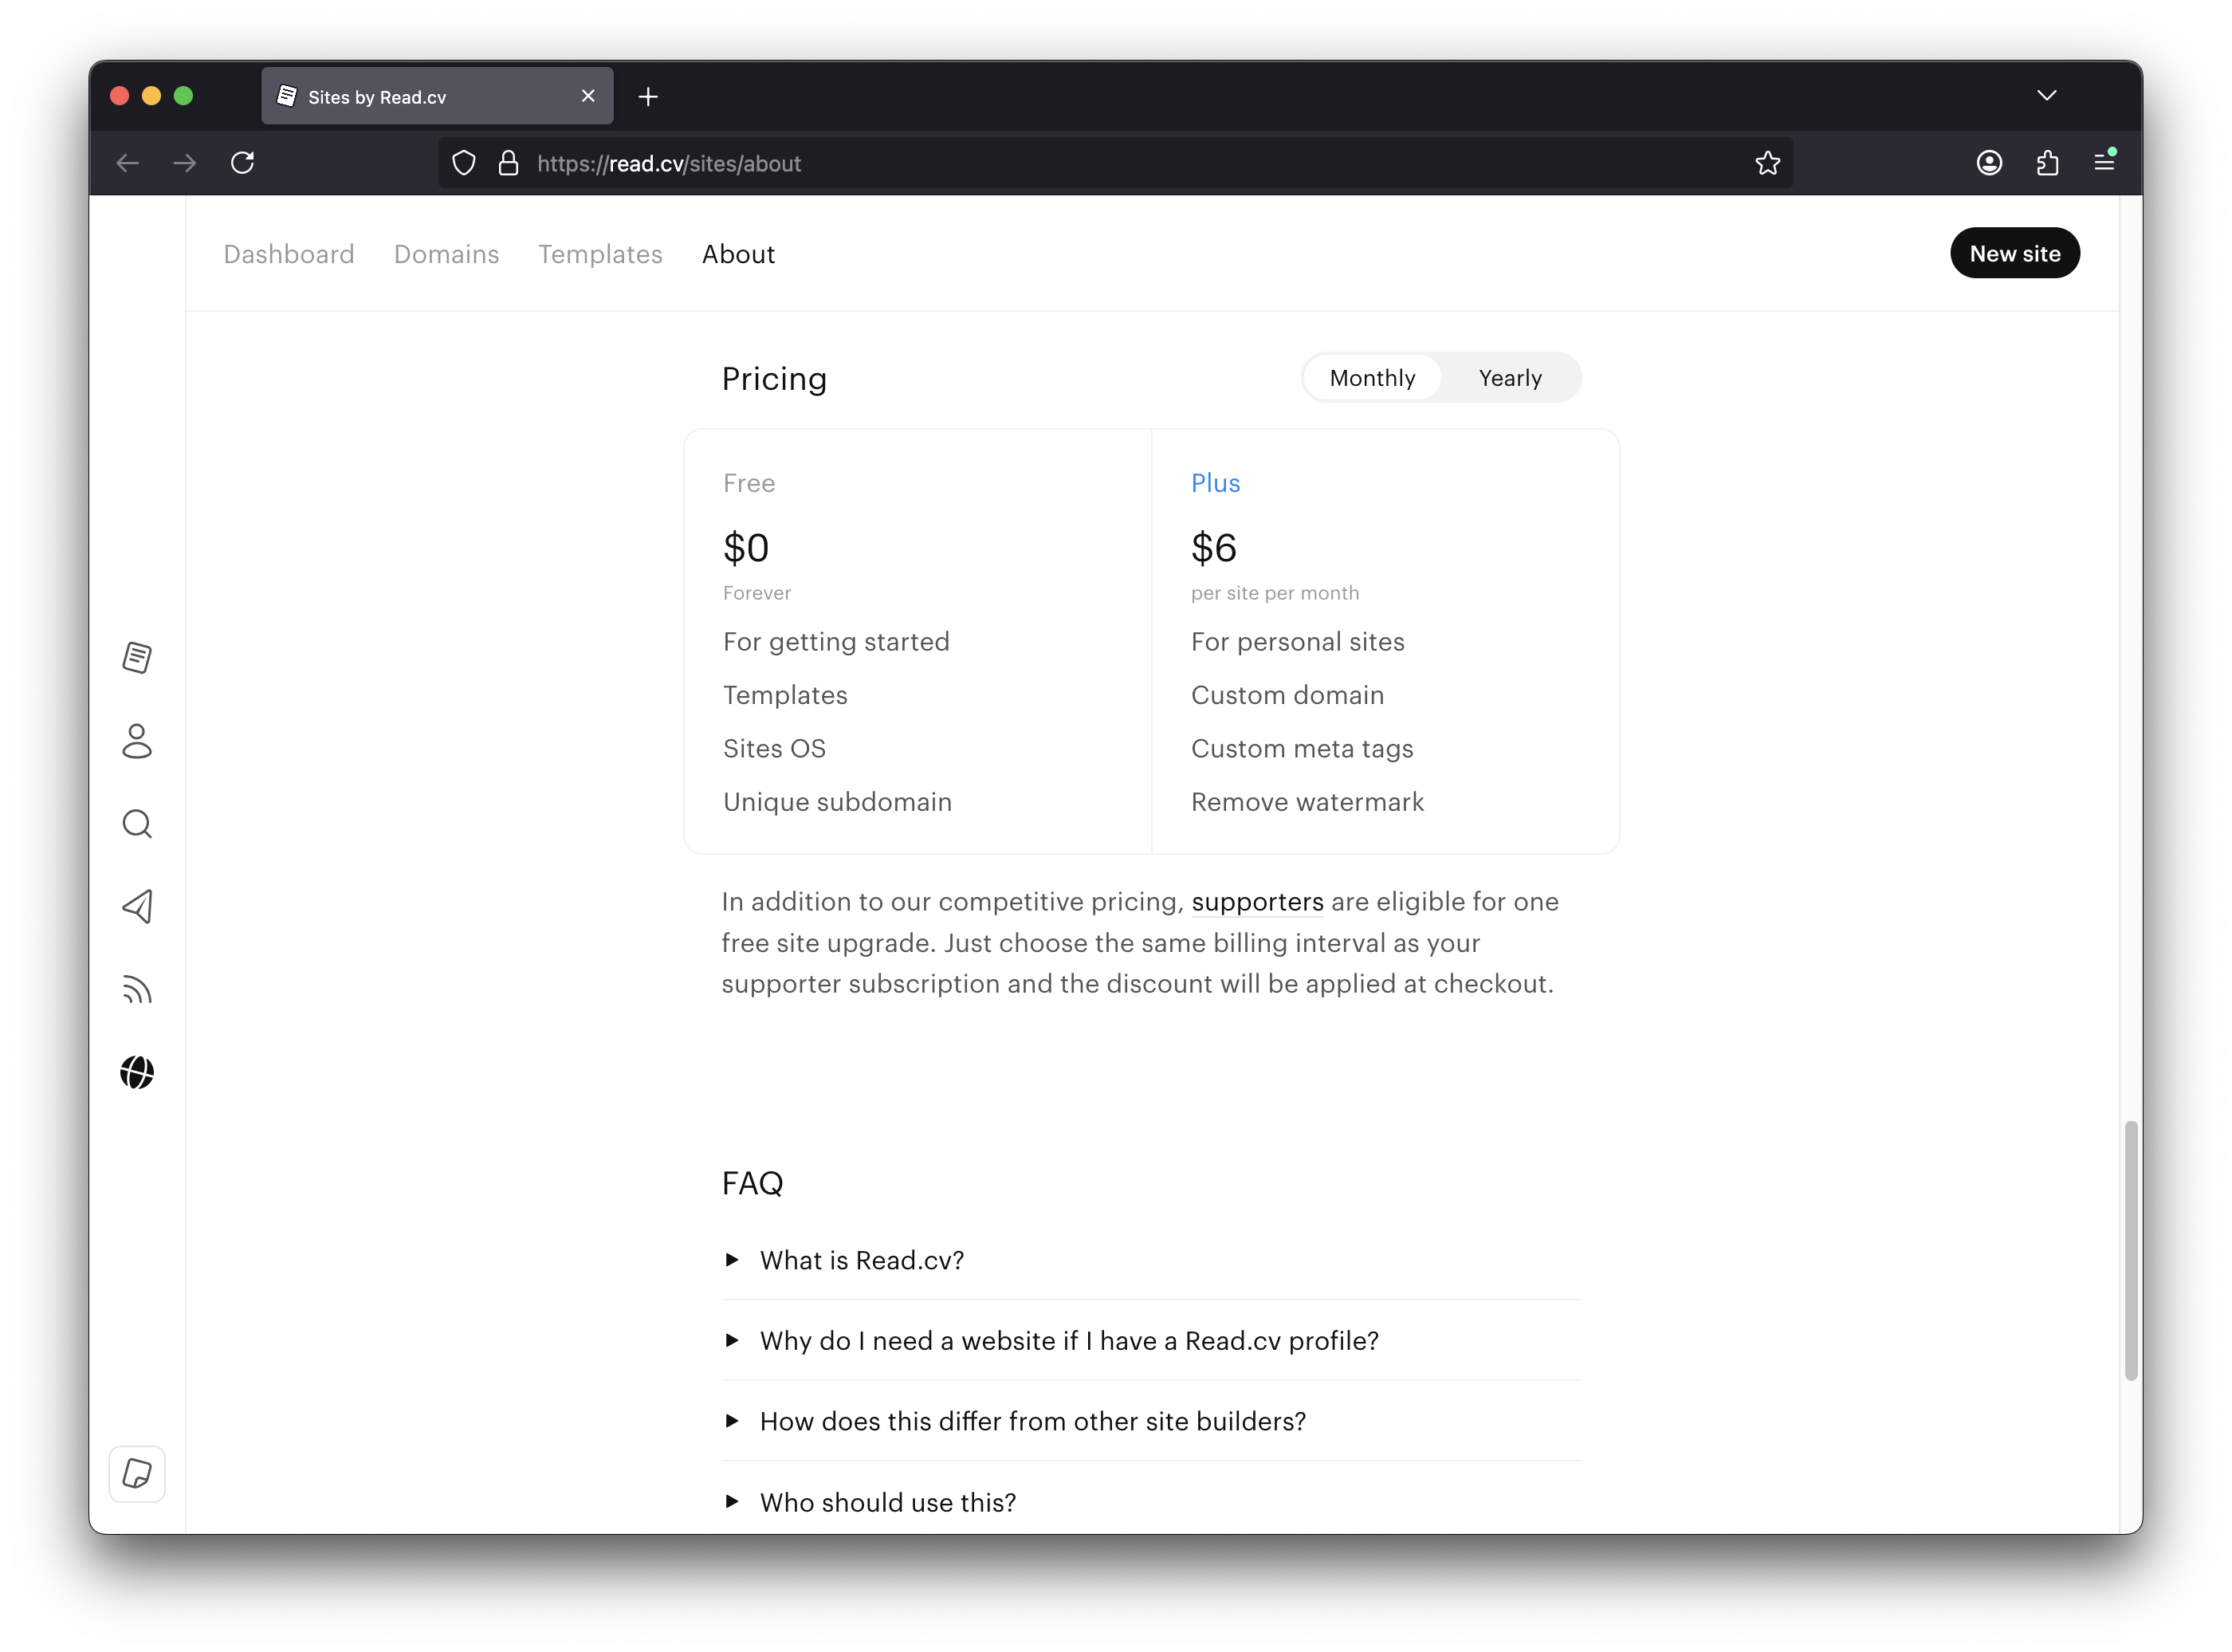The image size is (2232, 1652).
Task: Switch pricing to Yearly
Action: 1509,378
